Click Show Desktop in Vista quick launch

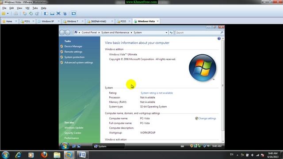pyautogui.click(x=74, y=146)
